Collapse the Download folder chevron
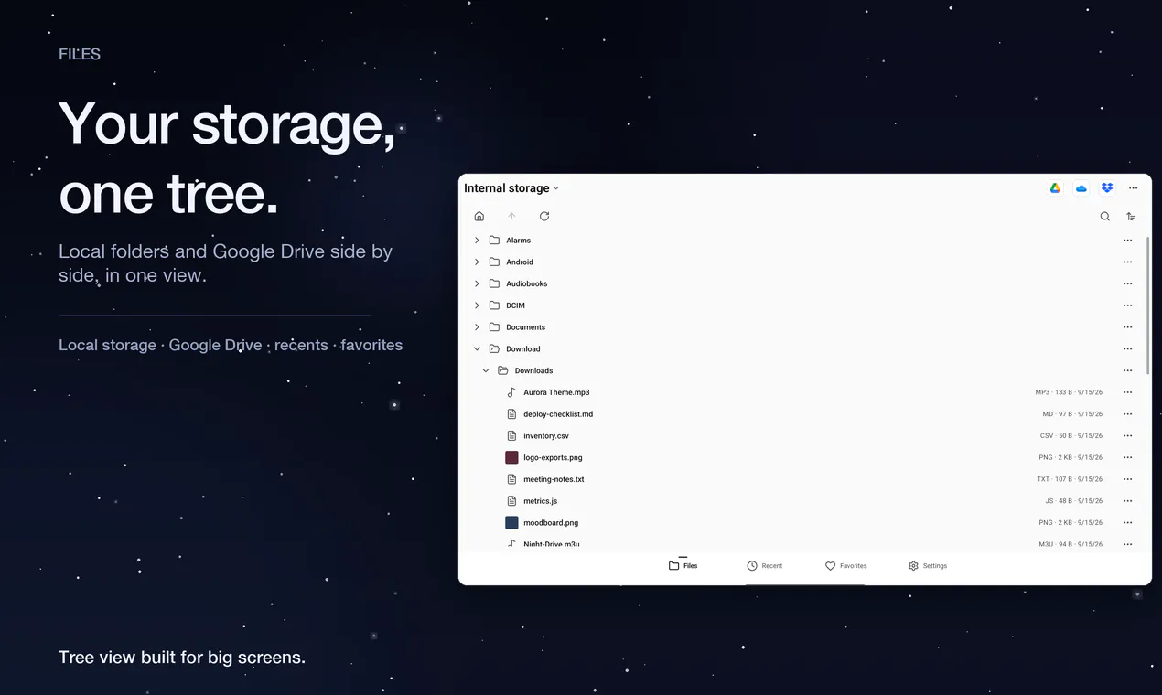Screen dimensions: 1162x695 [477, 349]
